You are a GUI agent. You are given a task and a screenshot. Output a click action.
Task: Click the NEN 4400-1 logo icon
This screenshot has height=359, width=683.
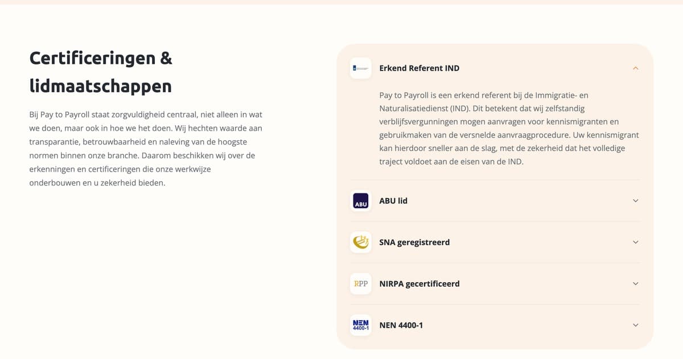361,325
